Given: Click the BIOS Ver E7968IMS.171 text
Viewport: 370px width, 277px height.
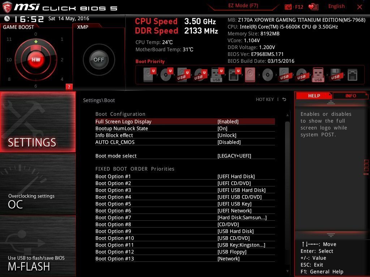Looking at the screenshot, I should (255, 54).
